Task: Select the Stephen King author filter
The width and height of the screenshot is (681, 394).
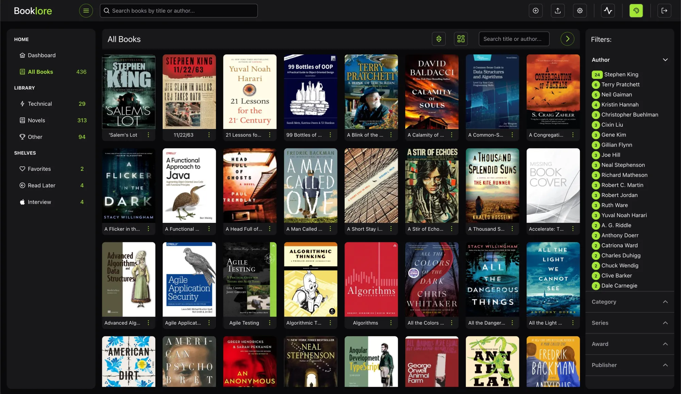Action: [x=620, y=74]
